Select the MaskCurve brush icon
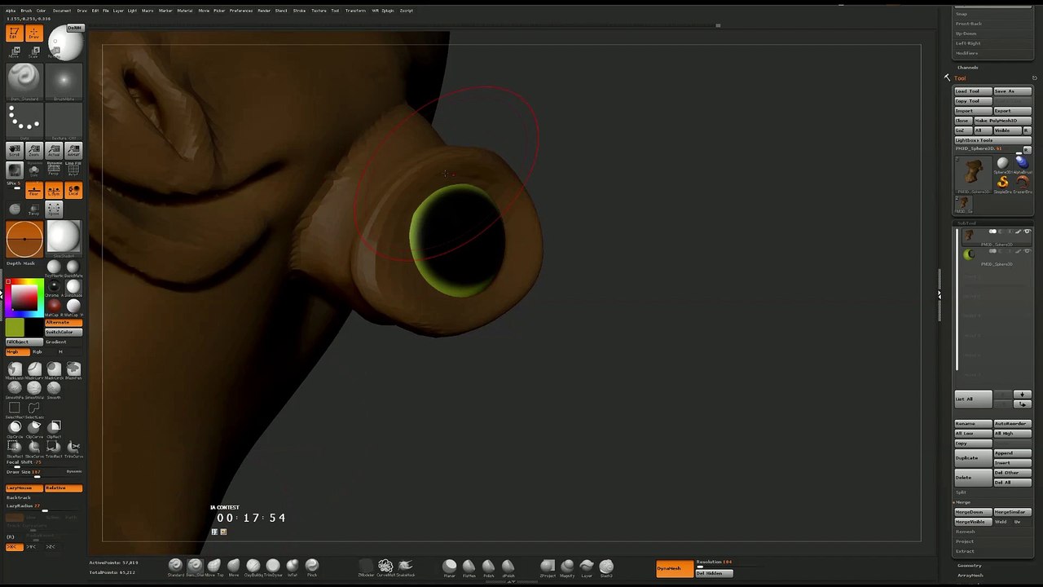The height and width of the screenshot is (587, 1043). (34, 370)
